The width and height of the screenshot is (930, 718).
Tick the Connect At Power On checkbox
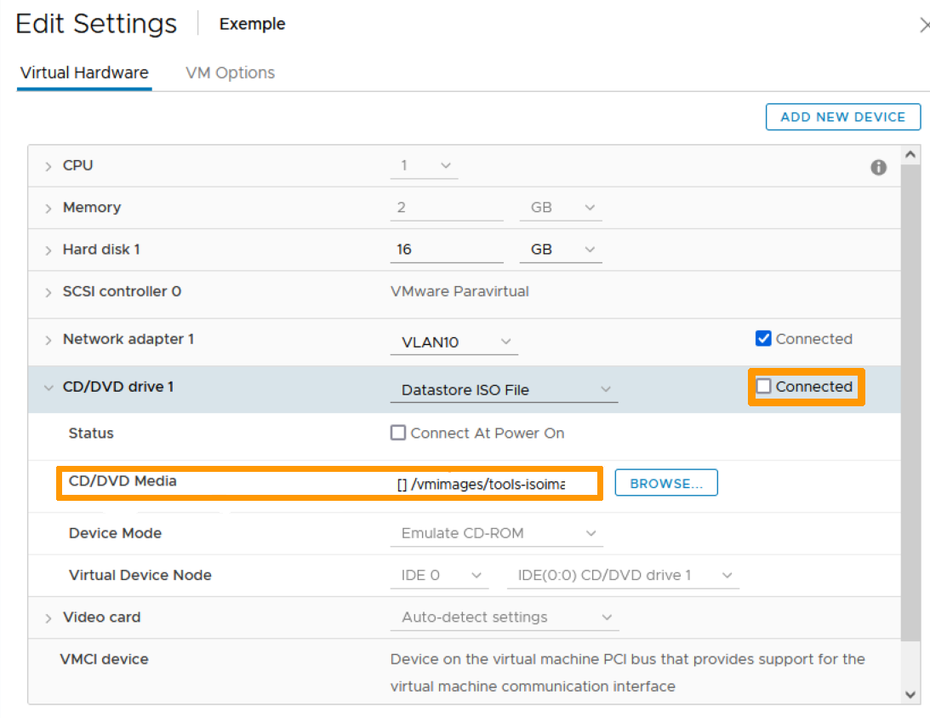[x=398, y=433]
